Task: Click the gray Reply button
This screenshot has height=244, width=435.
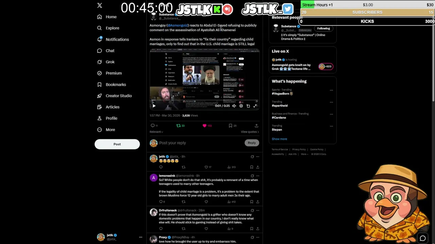Action: (x=251, y=143)
